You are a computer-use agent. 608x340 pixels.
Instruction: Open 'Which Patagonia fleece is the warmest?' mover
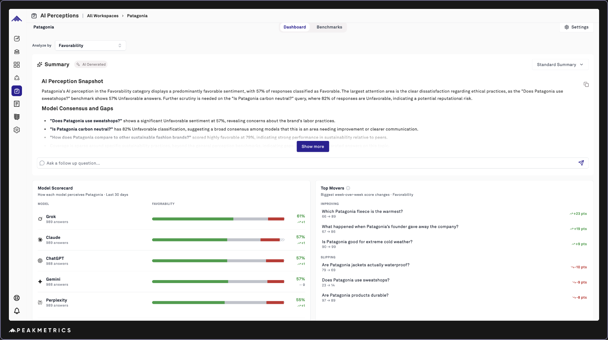[362, 212]
